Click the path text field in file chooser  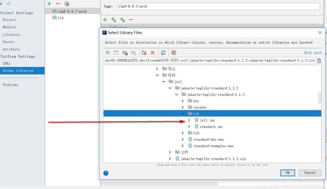210,60
